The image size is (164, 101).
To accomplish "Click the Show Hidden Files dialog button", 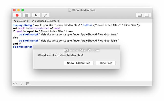I will (79, 63).
